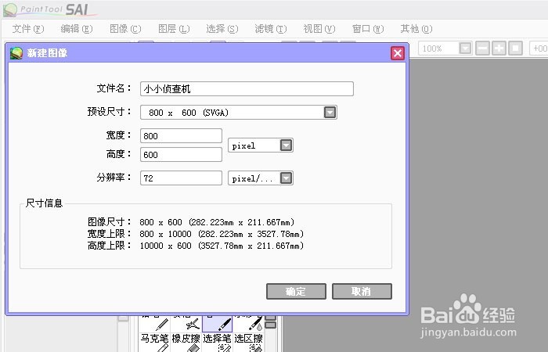Confirm with the 确定 button
Screen dimensions: 548x352
(x=296, y=291)
